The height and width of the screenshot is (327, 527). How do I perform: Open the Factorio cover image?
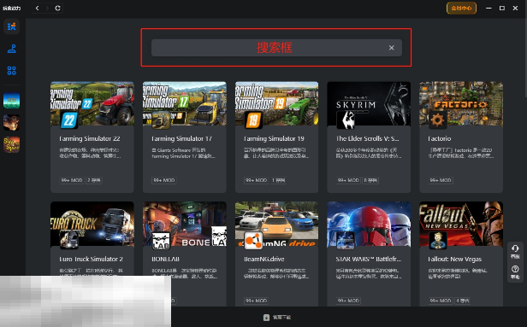(461, 103)
